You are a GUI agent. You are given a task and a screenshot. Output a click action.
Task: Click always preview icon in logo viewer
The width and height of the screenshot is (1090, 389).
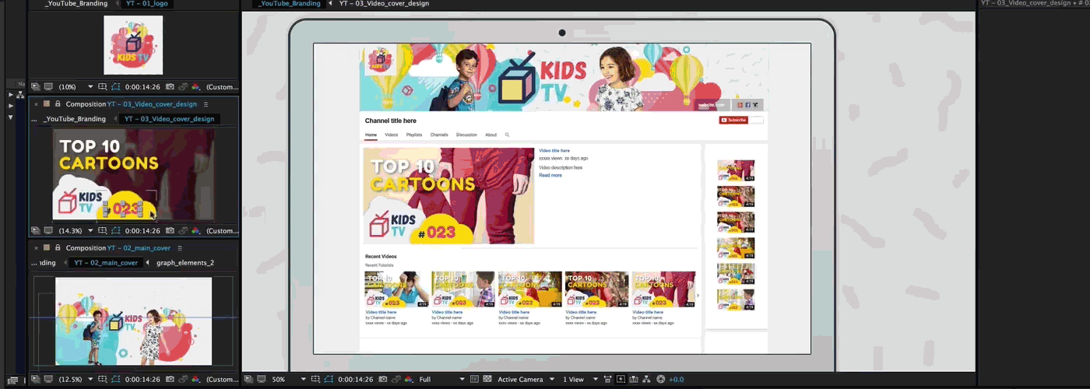coord(35,87)
